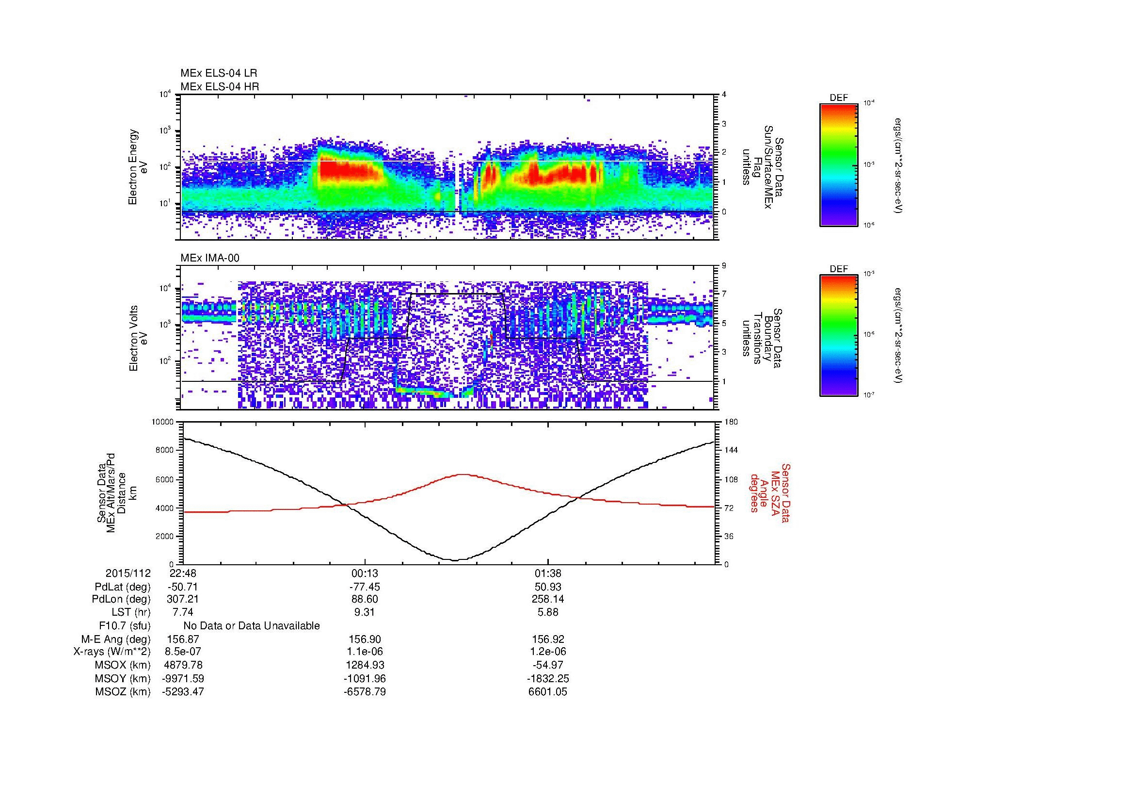Click MSOZ value -6578.79
The height and width of the screenshot is (802, 1134).
click(x=365, y=692)
